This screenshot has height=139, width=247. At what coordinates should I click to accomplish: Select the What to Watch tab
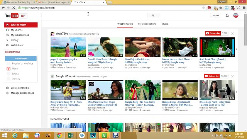[125, 24]
